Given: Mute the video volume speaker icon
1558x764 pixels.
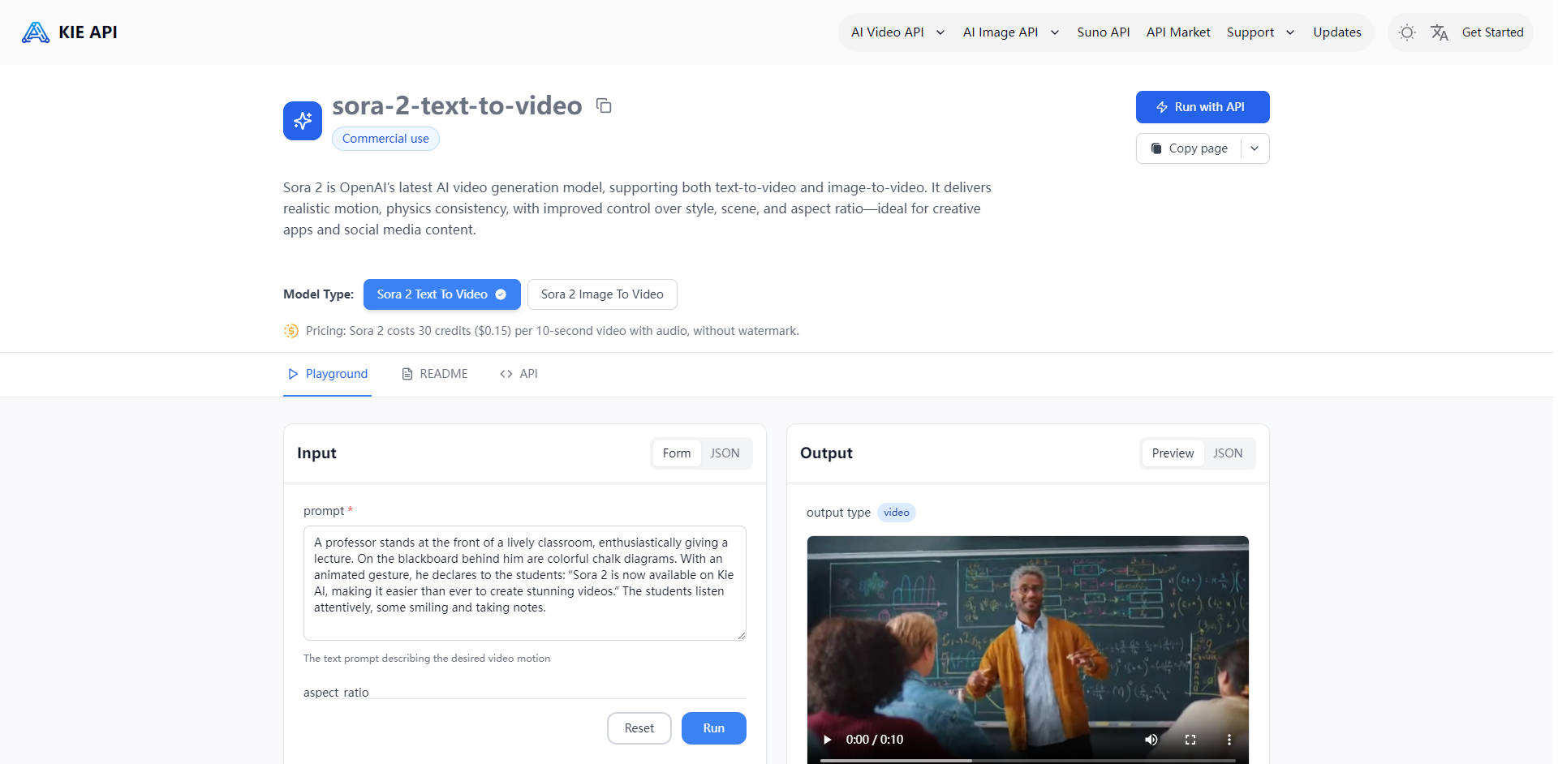Looking at the screenshot, I should click(x=1151, y=740).
